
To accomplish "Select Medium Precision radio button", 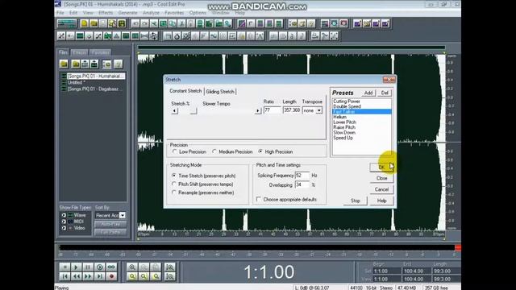I will [214, 151].
